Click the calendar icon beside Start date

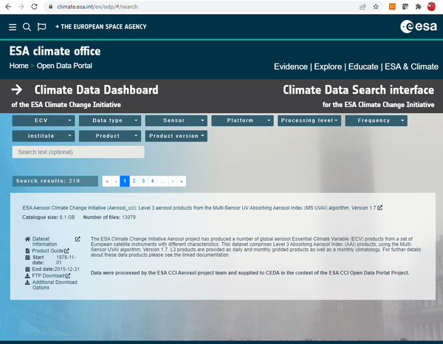tap(27, 258)
